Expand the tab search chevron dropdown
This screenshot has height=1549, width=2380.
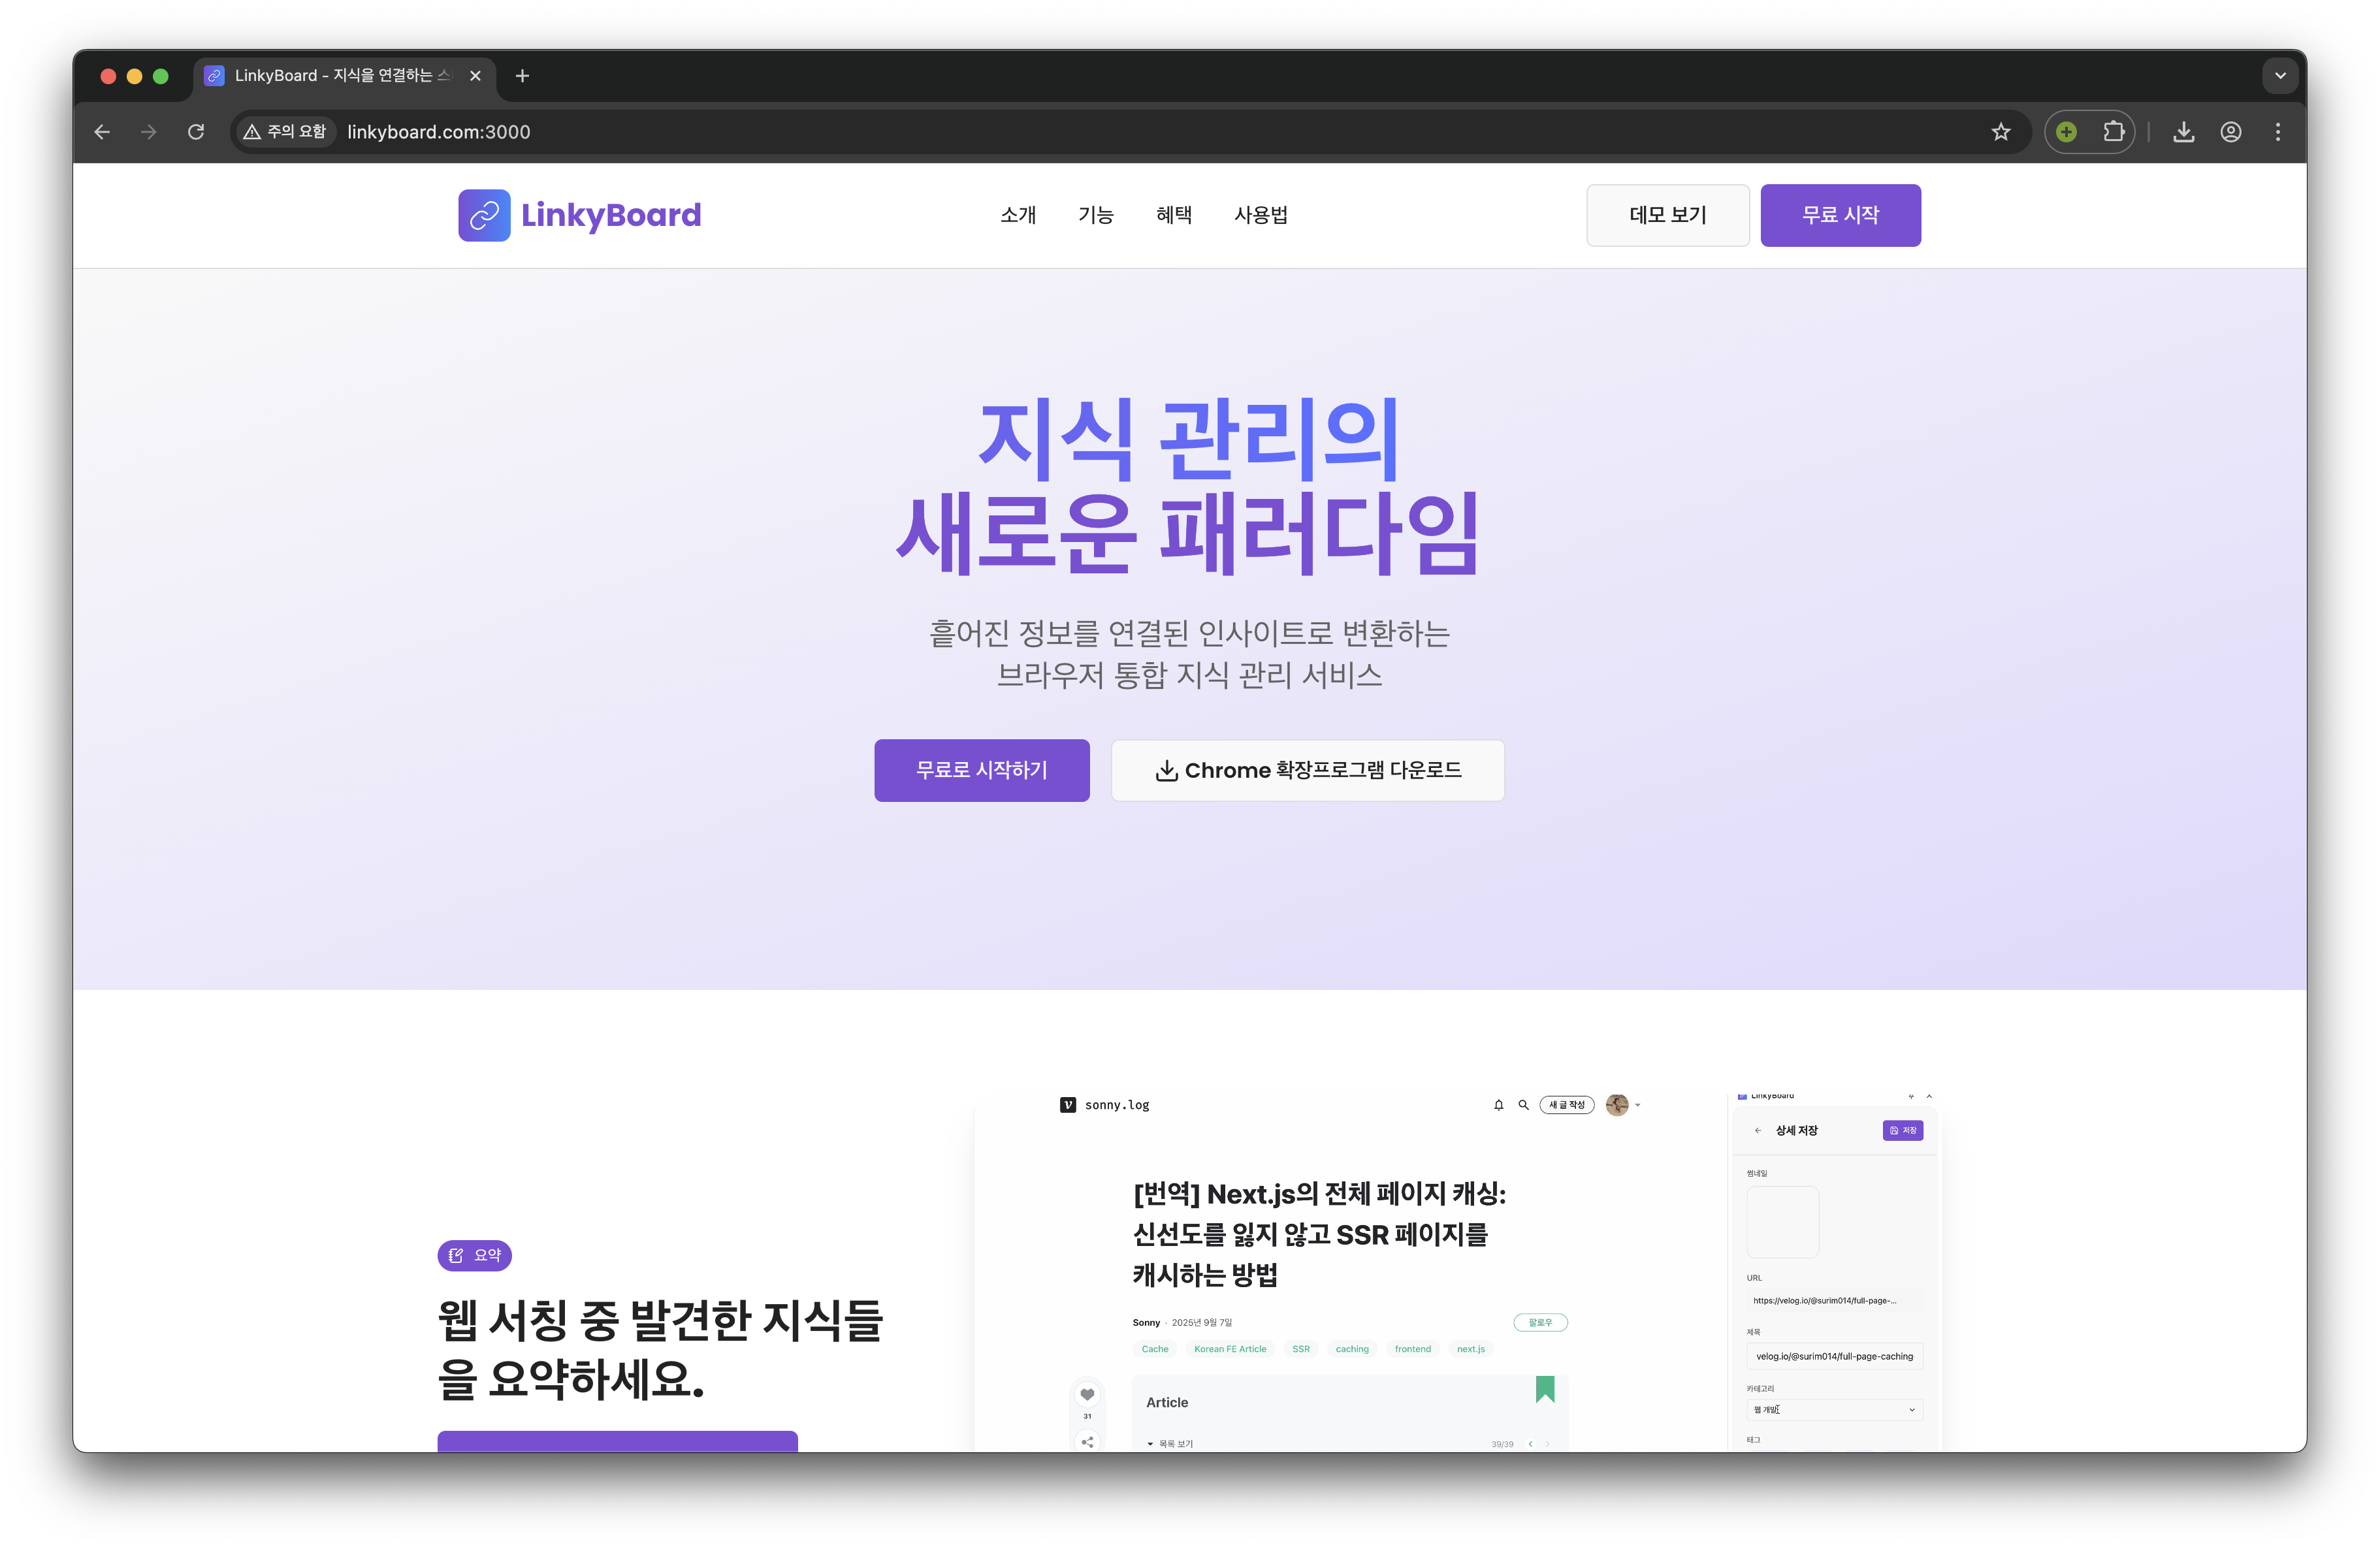click(x=2280, y=76)
